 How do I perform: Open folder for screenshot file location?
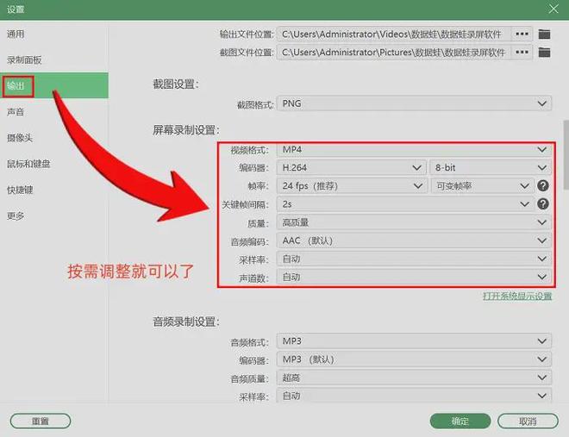coord(544,53)
